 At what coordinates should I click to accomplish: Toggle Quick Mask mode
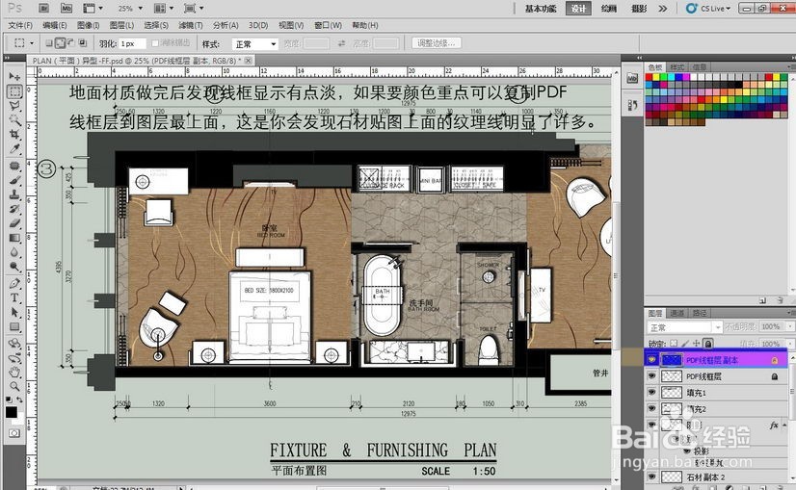click(x=14, y=432)
